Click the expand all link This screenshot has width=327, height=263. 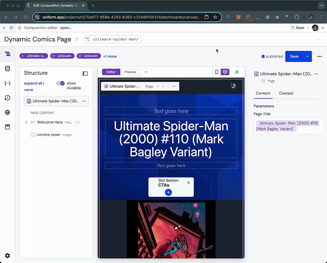point(33,83)
